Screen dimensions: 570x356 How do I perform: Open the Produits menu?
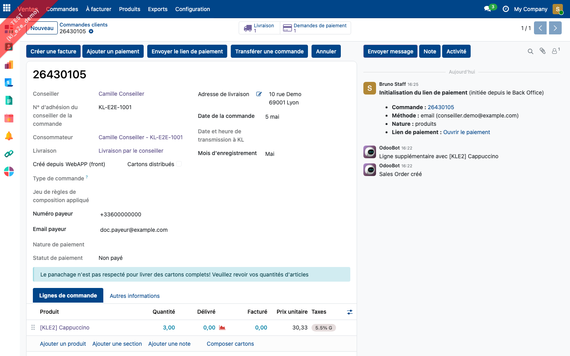(129, 9)
